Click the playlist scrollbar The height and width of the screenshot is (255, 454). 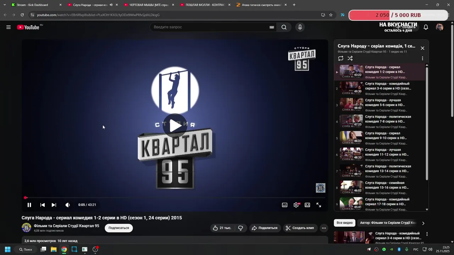tap(427, 124)
